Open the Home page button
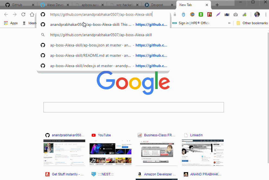 (x=32, y=14)
